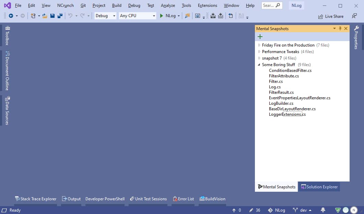Click the green plus add snapshot icon
Screen dimensions: 364x214
click(260, 37)
